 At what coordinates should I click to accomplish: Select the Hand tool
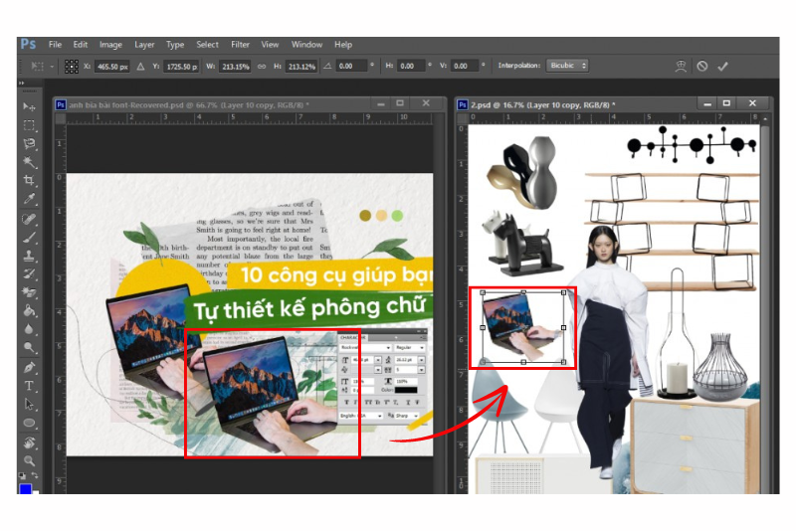tap(29, 442)
